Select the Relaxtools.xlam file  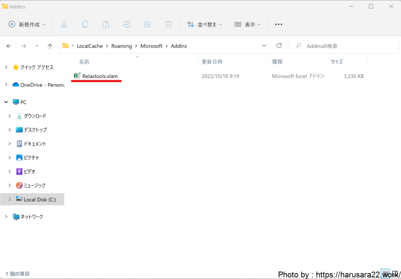100,76
